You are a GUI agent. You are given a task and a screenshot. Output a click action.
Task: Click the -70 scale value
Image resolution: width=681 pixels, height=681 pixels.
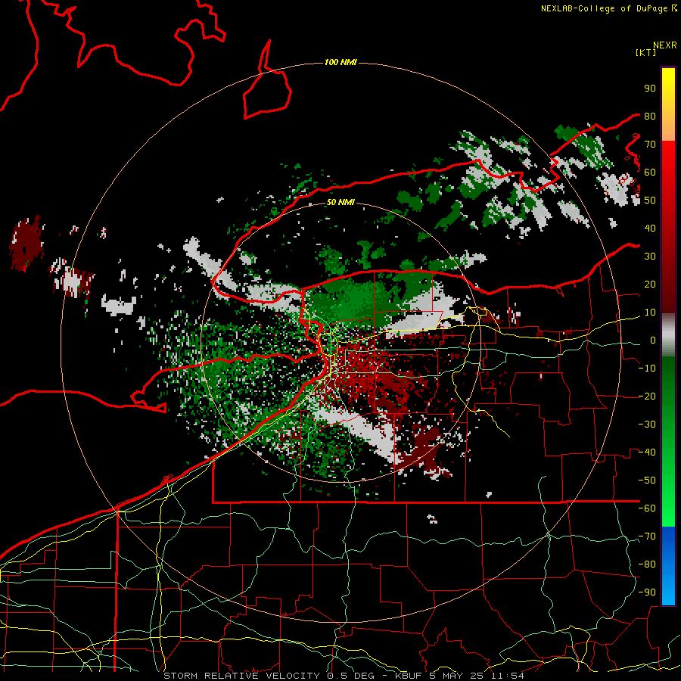pos(647,536)
